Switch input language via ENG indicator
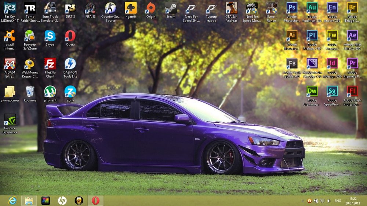This screenshot has width=367, height=206. (338, 201)
